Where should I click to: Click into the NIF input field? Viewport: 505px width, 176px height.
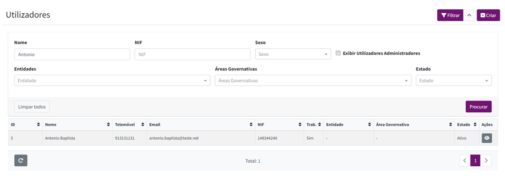192,54
